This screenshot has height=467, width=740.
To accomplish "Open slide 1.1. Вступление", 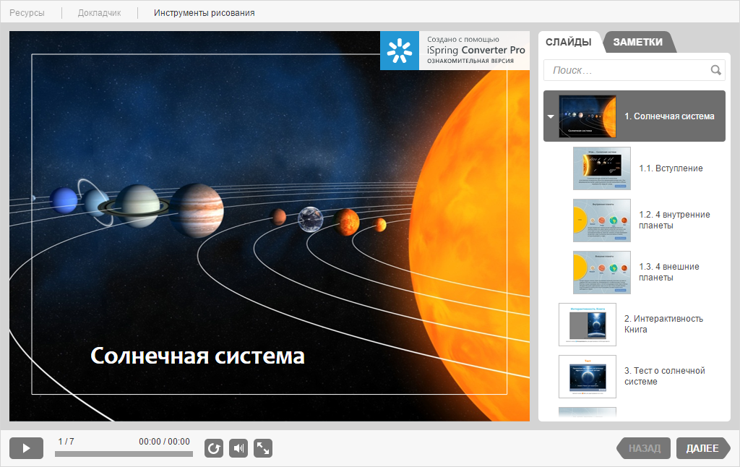I will (x=671, y=168).
